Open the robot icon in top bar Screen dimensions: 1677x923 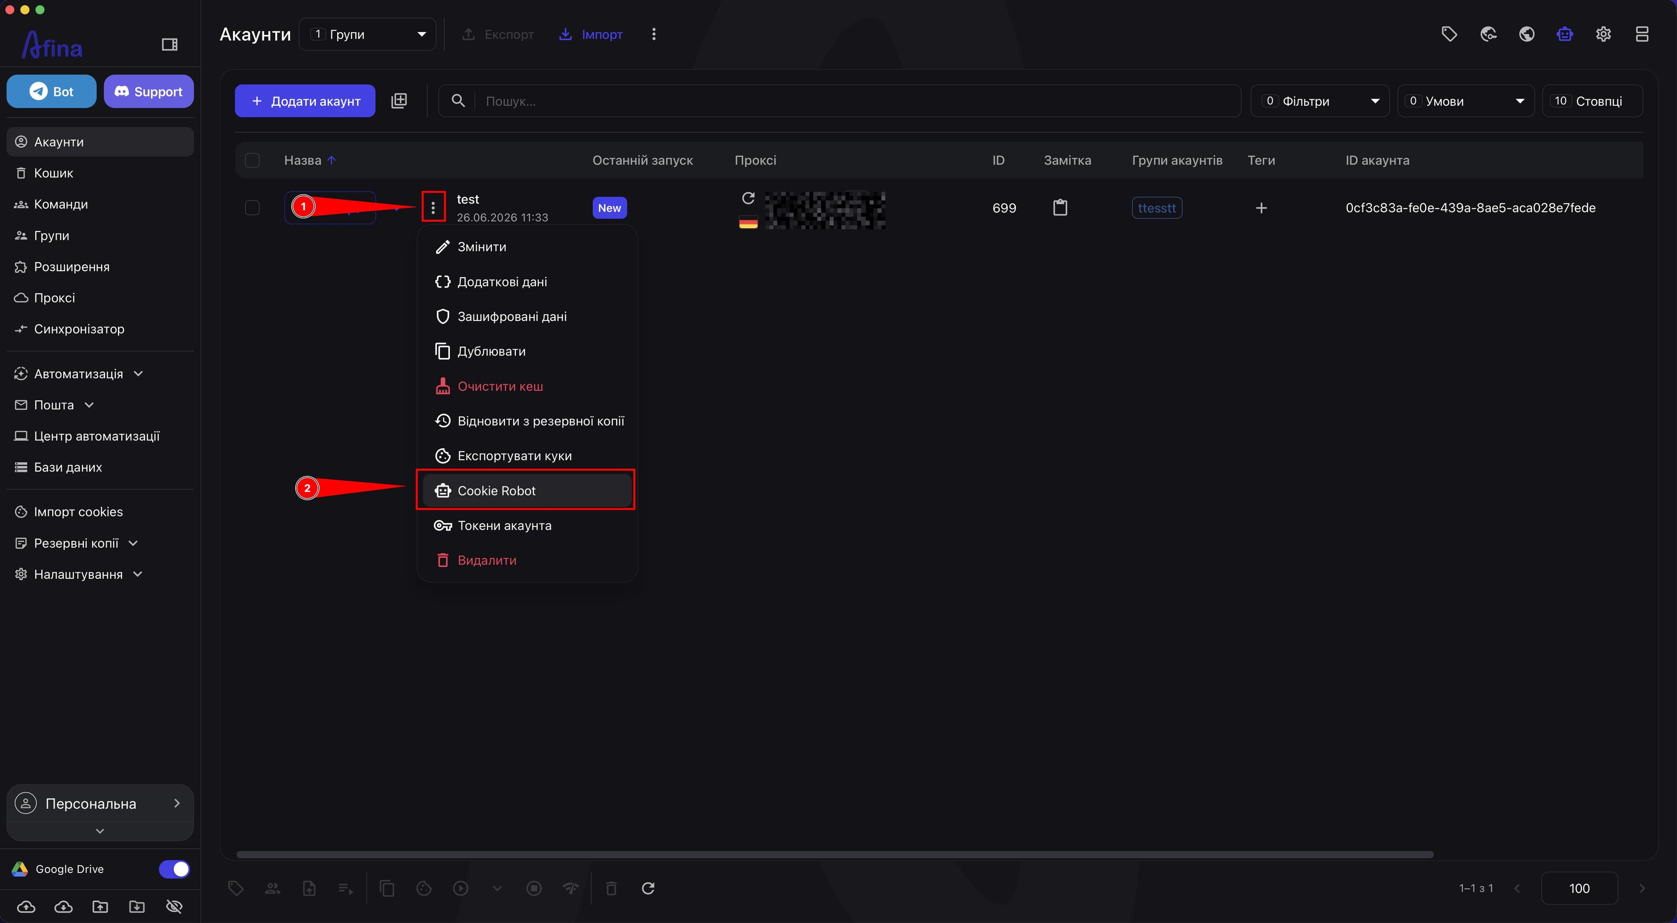pos(1565,34)
